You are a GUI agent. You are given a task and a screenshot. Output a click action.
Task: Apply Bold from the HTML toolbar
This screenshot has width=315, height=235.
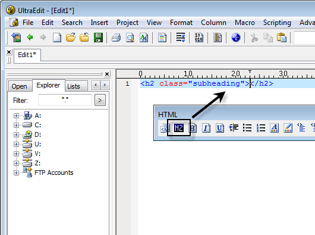tap(193, 128)
